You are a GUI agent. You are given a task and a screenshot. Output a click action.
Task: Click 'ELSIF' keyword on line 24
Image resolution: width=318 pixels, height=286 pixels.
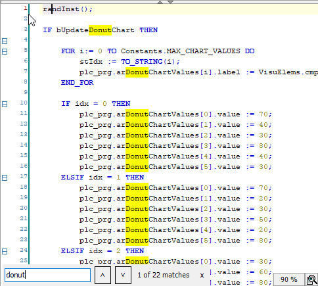[72, 251]
